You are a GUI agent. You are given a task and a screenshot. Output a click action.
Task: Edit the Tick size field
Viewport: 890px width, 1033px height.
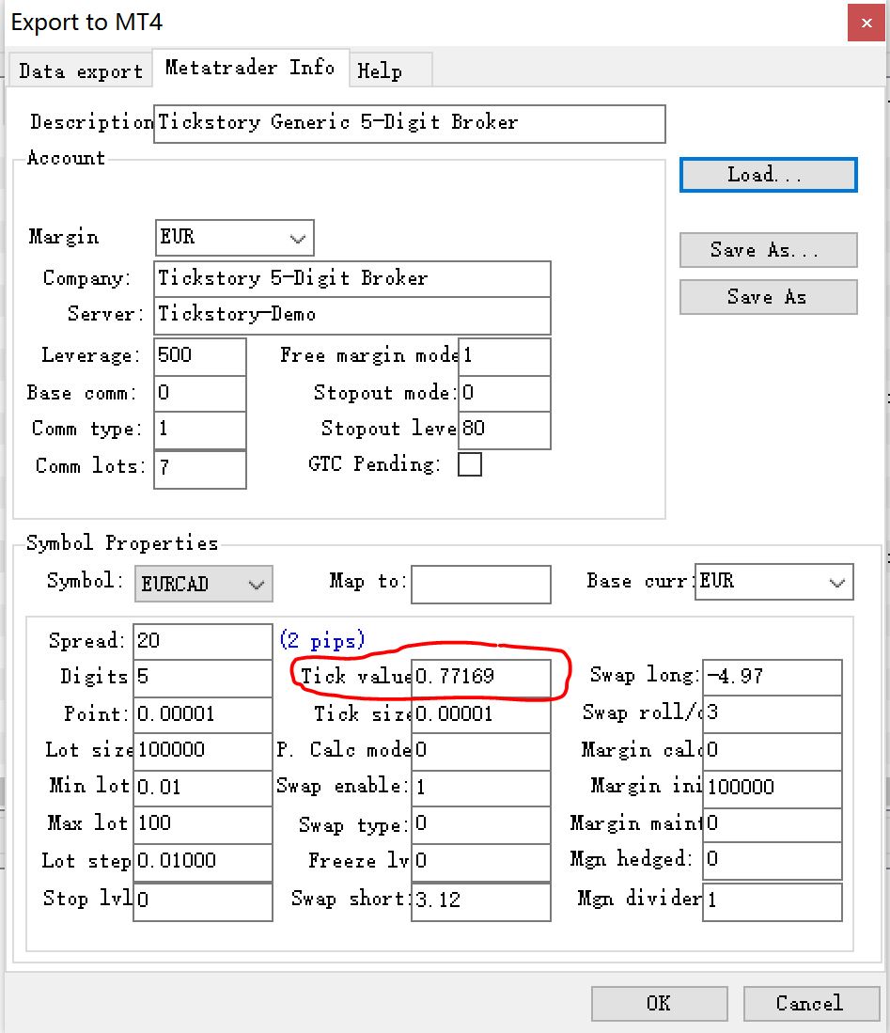pyautogui.click(x=481, y=714)
